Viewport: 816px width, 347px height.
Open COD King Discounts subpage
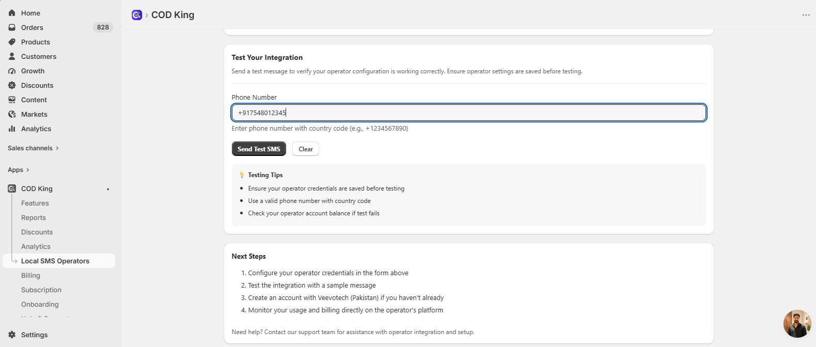coord(37,232)
